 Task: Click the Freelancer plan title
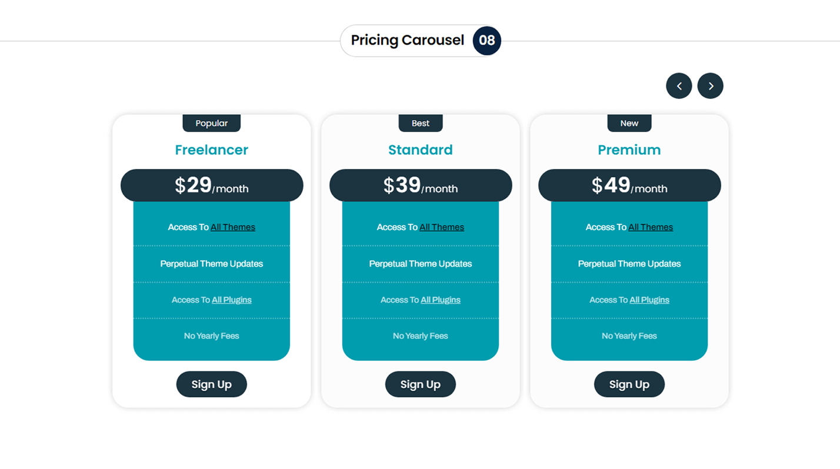coord(211,150)
